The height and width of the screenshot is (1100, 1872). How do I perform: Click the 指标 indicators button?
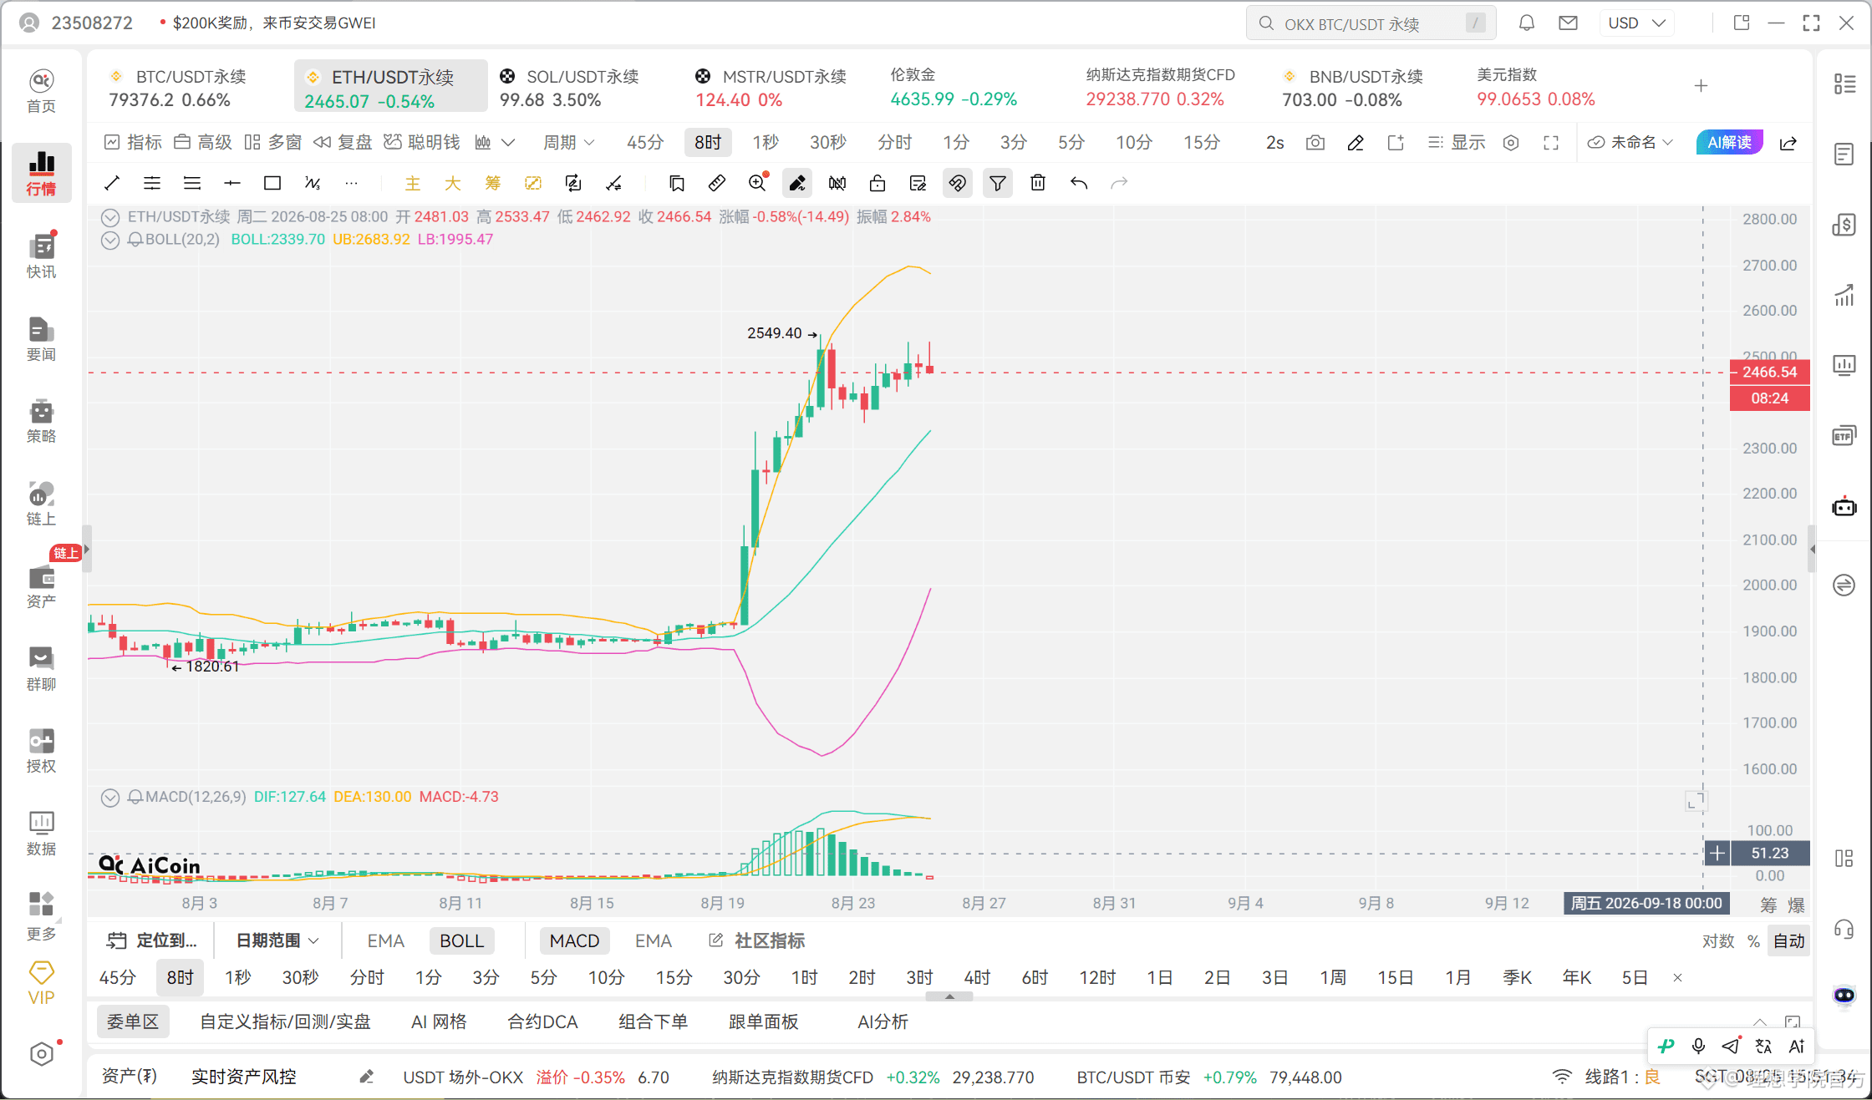133,143
